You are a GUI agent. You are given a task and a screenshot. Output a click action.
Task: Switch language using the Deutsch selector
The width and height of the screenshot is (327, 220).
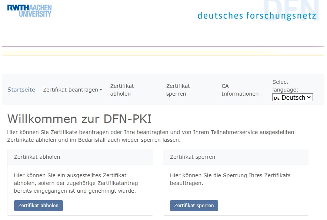[293, 97]
